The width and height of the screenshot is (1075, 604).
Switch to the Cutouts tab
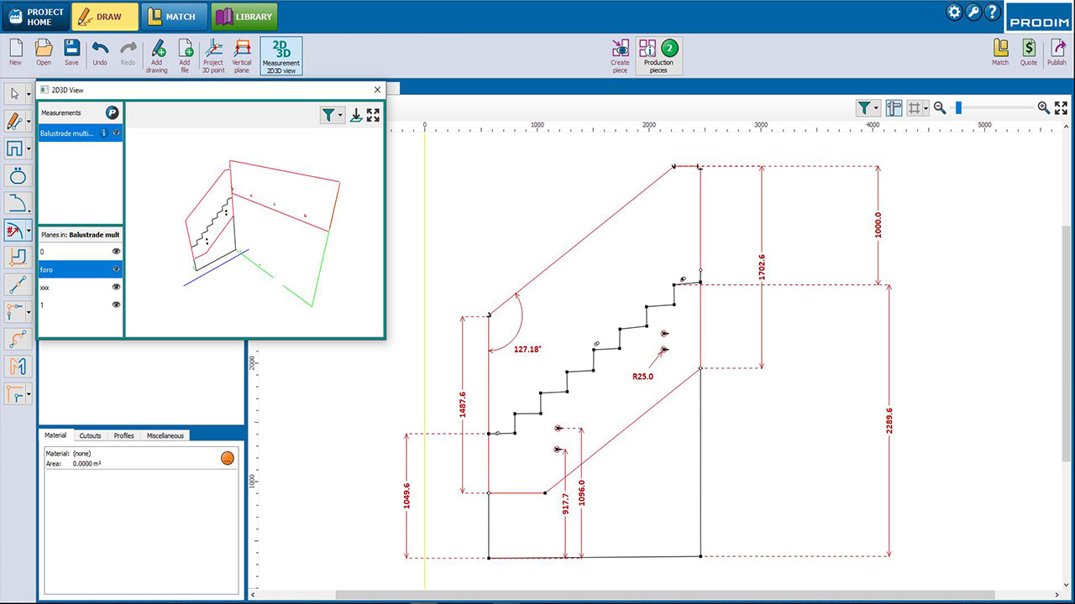tap(89, 435)
